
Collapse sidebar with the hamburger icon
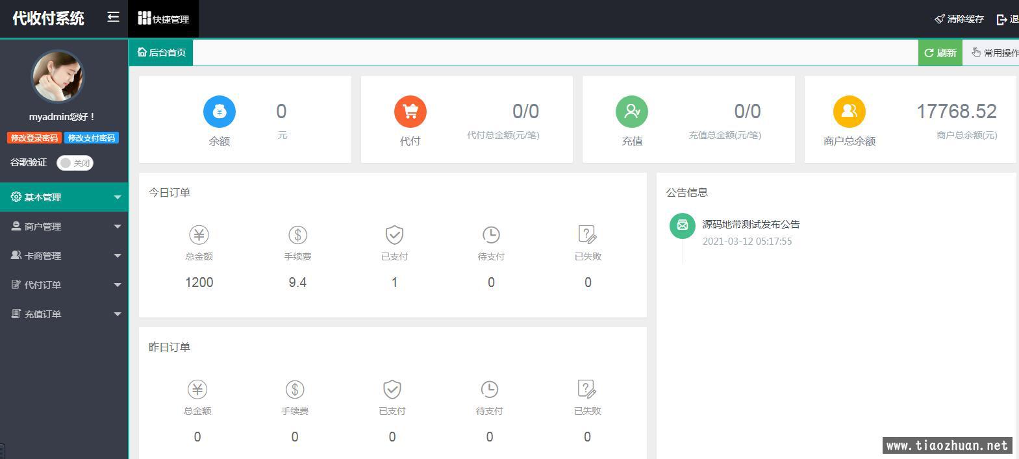click(x=113, y=18)
